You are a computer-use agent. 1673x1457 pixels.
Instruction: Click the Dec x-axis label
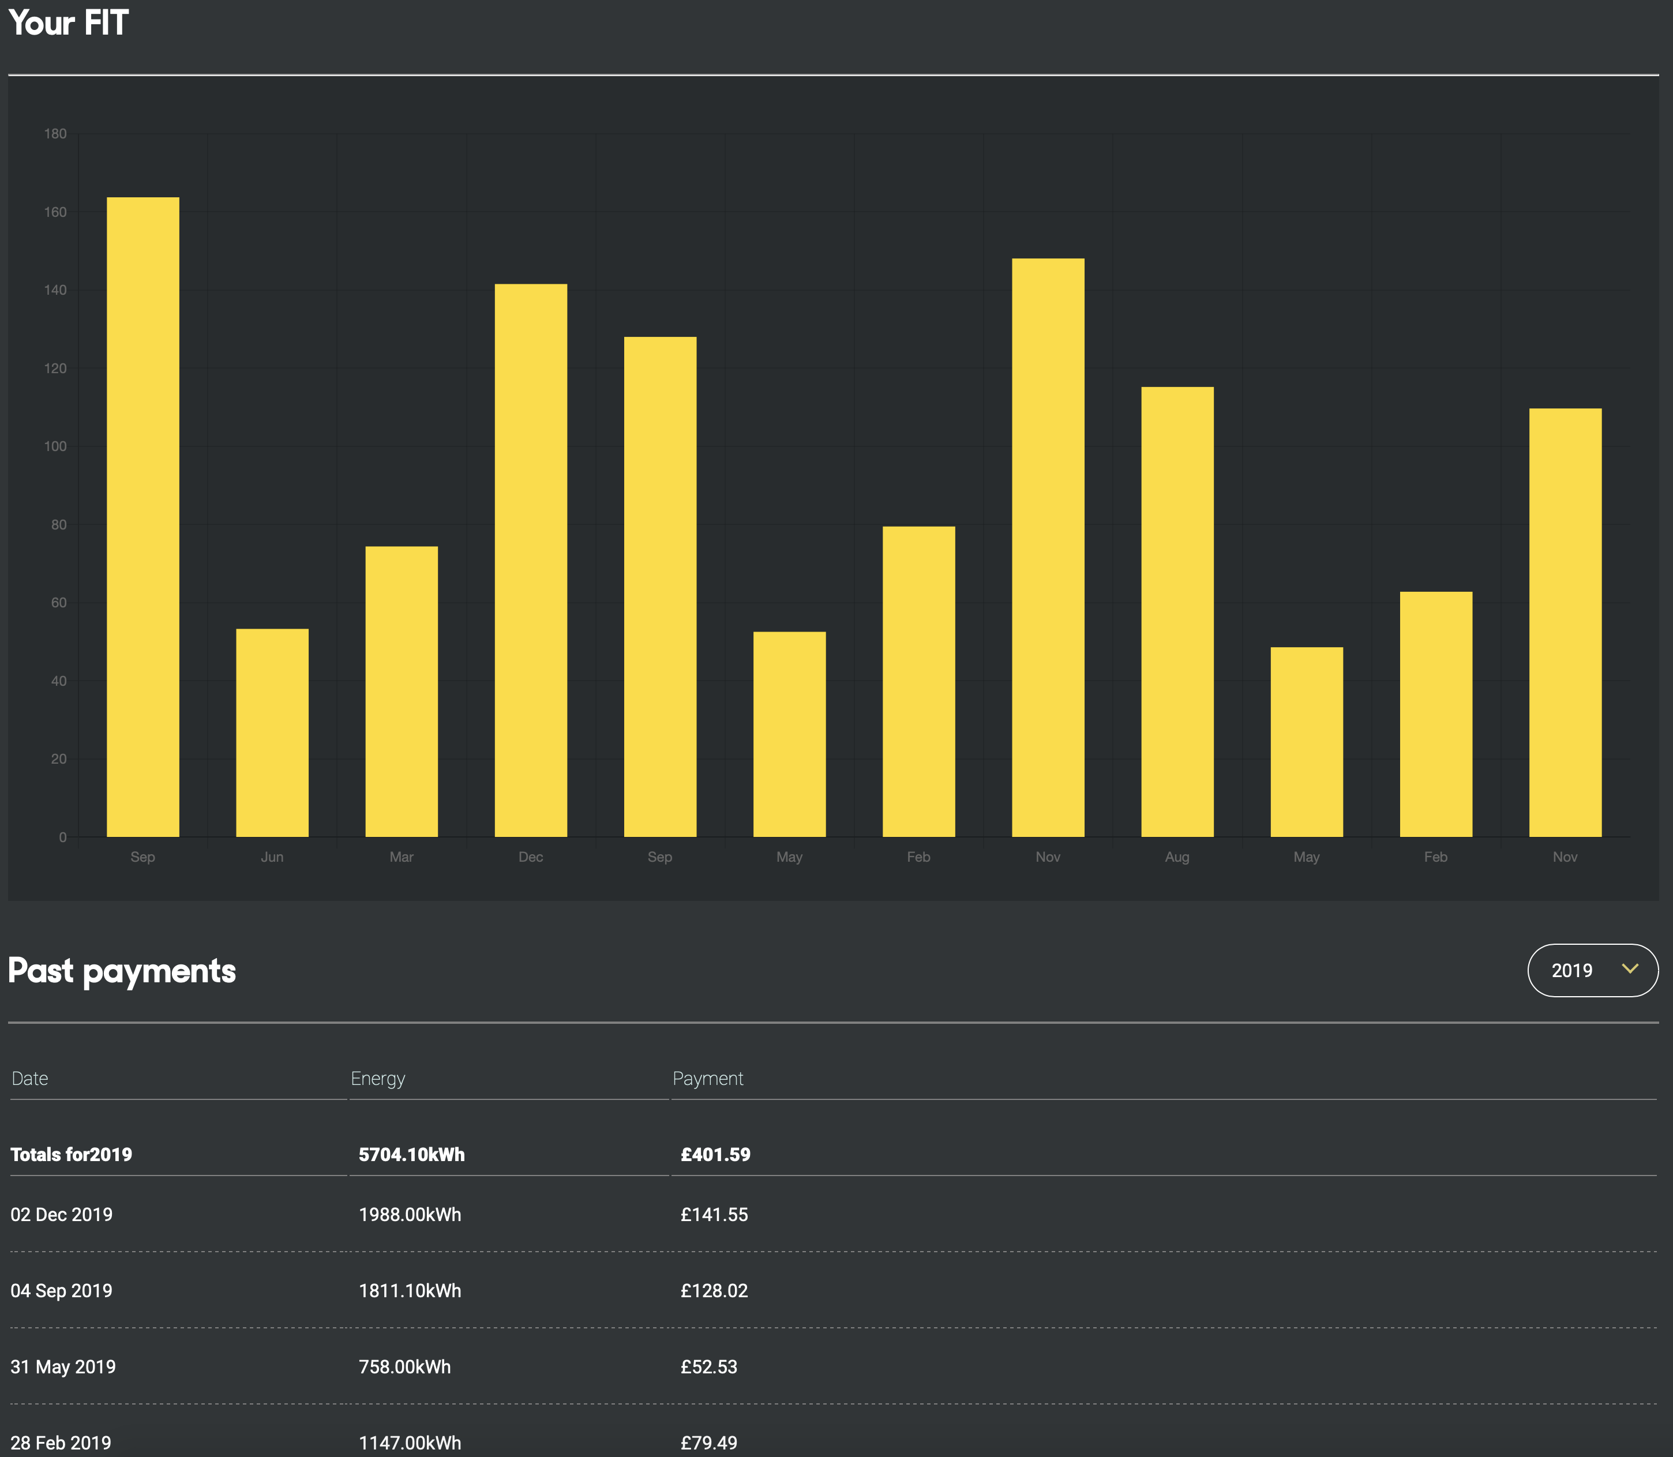pyautogui.click(x=531, y=857)
